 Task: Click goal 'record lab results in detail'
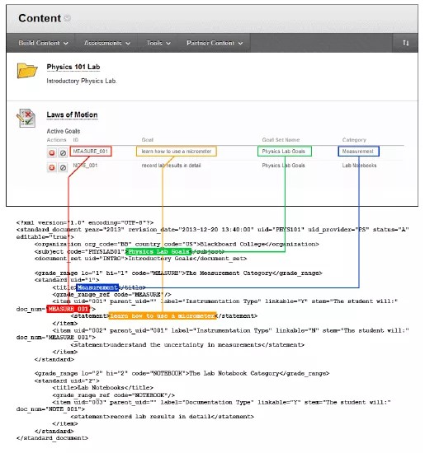coord(171,166)
